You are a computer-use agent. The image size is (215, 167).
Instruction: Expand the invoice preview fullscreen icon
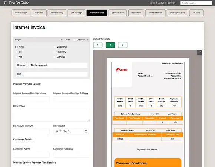click(x=199, y=52)
